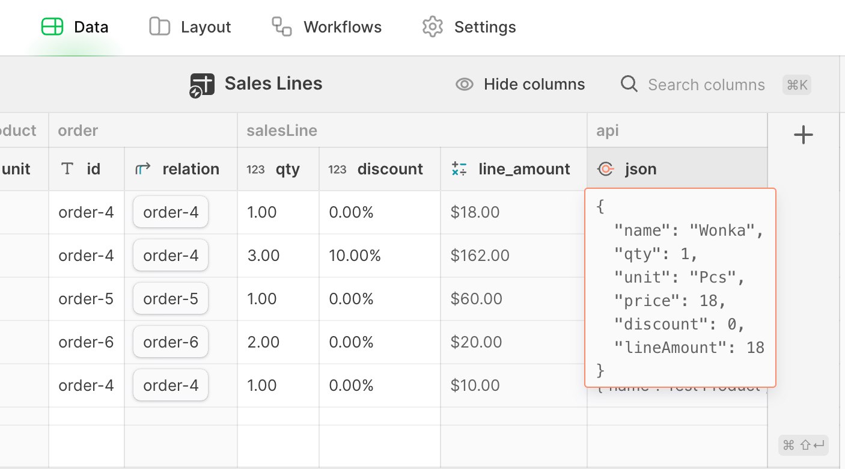Select the order column group header
This screenshot has height=469, width=845.
pos(143,130)
